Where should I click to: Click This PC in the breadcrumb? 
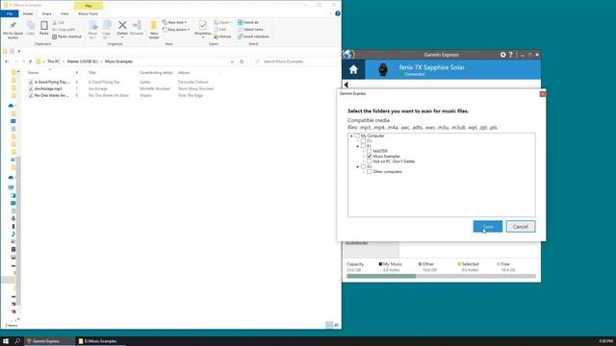click(x=54, y=62)
